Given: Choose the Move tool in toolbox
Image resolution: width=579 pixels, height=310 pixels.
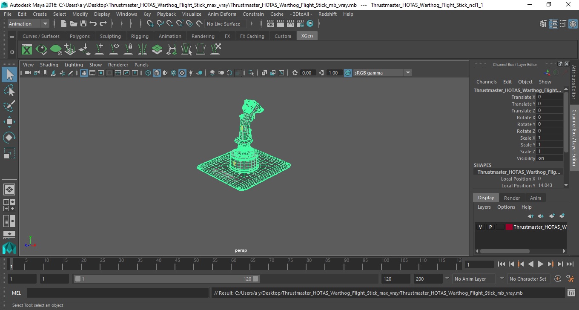Looking at the screenshot, I should [x=9, y=122].
